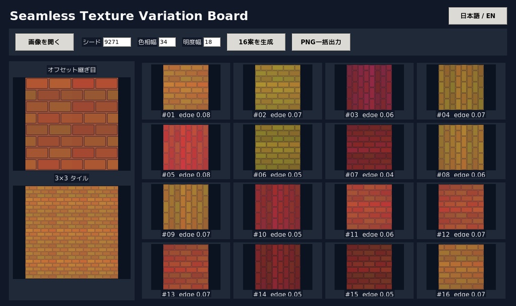This screenshot has width=516, height=306.
Task: Click the Seamless Texture Variation Board title
Action: [x=128, y=16]
